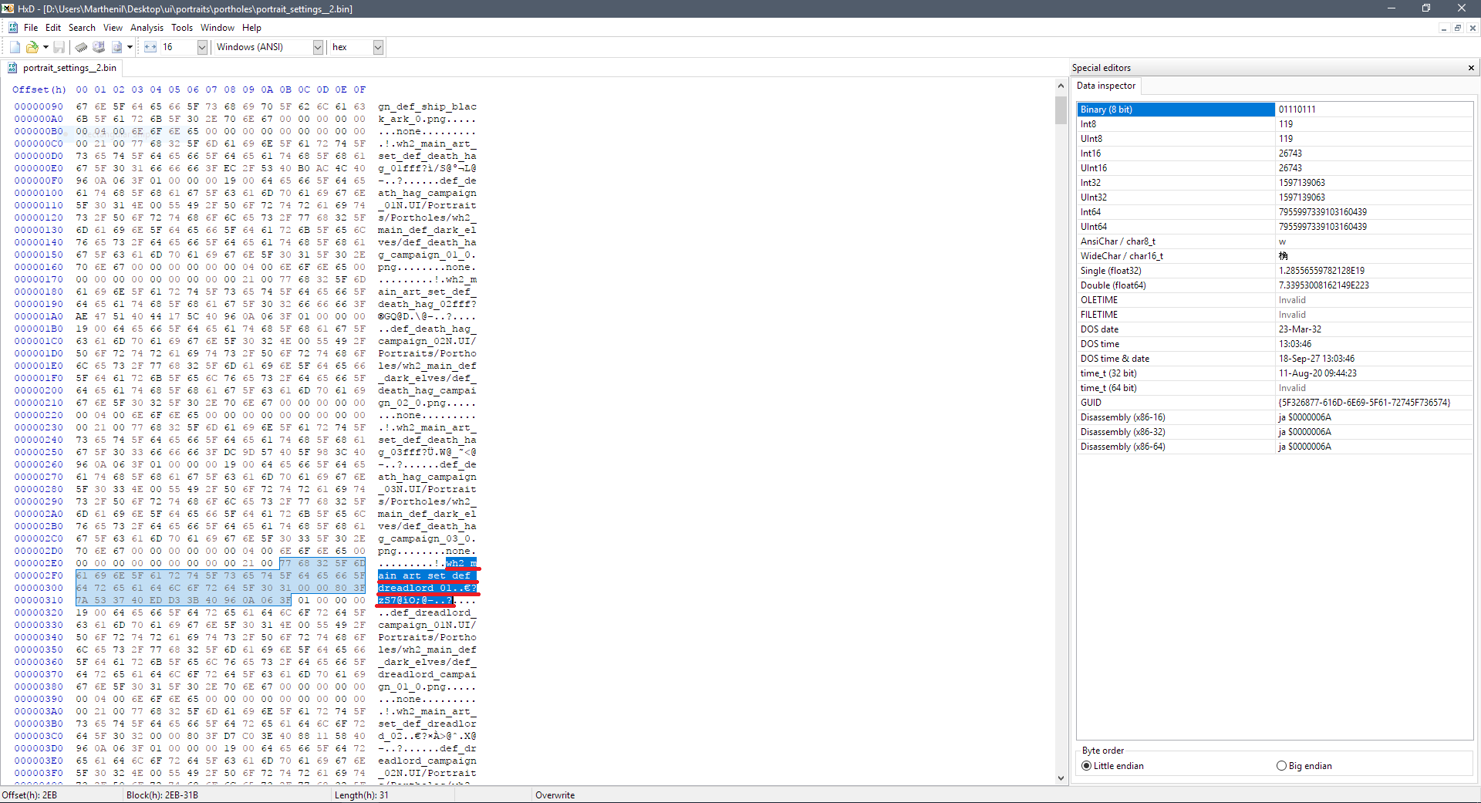Image resolution: width=1481 pixels, height=803 pixels.
Task: Select the AnsiChar / char8_t row
Action: tap(1274, 241)
